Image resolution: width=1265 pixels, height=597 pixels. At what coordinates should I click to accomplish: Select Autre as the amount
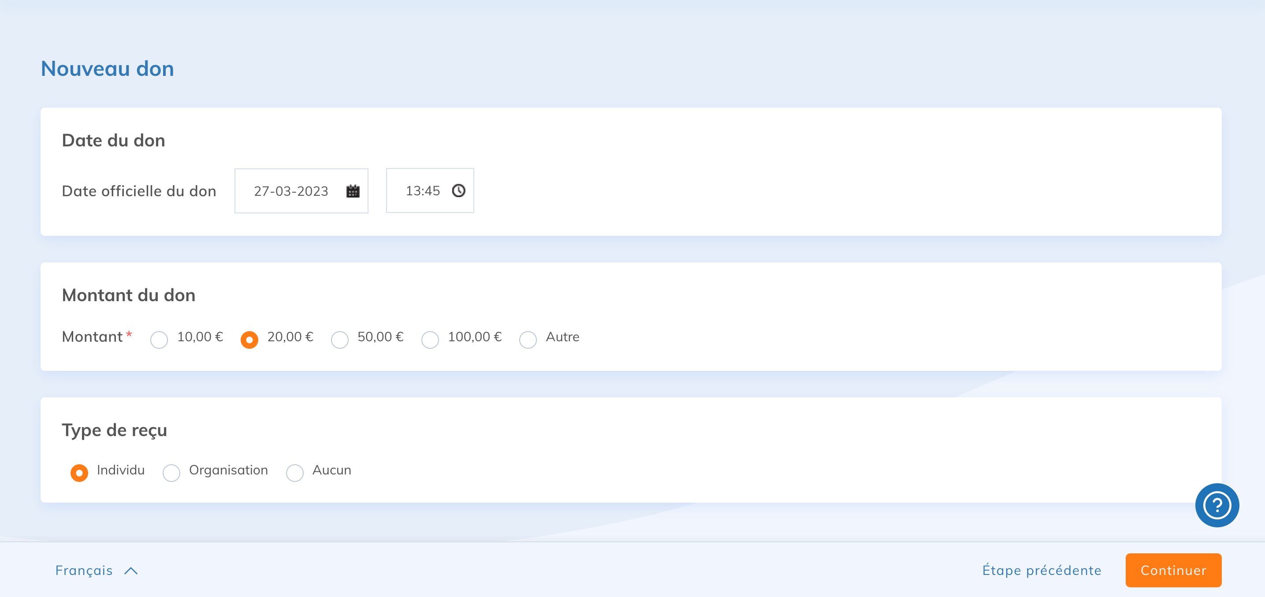(x=528, y=340)
